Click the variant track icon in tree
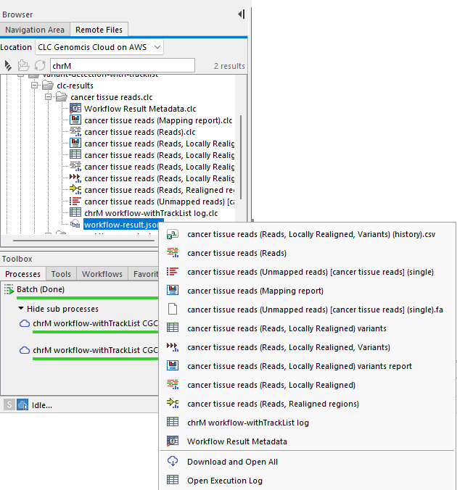 click(x=75, y=178)
